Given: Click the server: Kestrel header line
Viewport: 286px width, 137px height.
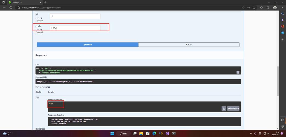Looking at the screenshot, I should tap(58, 124).
